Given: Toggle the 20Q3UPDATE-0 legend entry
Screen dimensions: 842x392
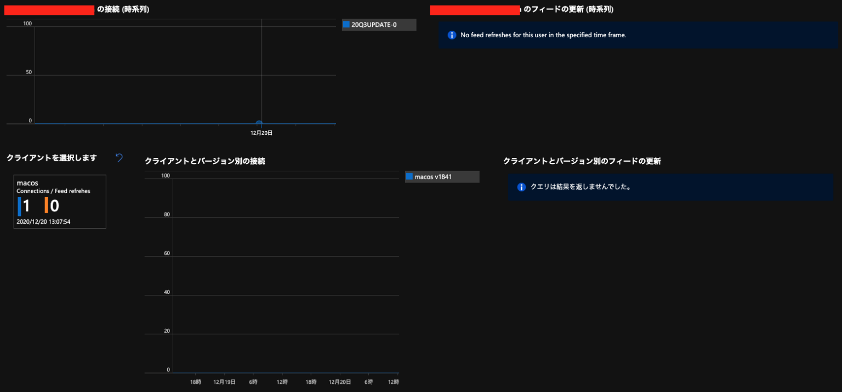Looking at the screenshot, I should [379, 24].
